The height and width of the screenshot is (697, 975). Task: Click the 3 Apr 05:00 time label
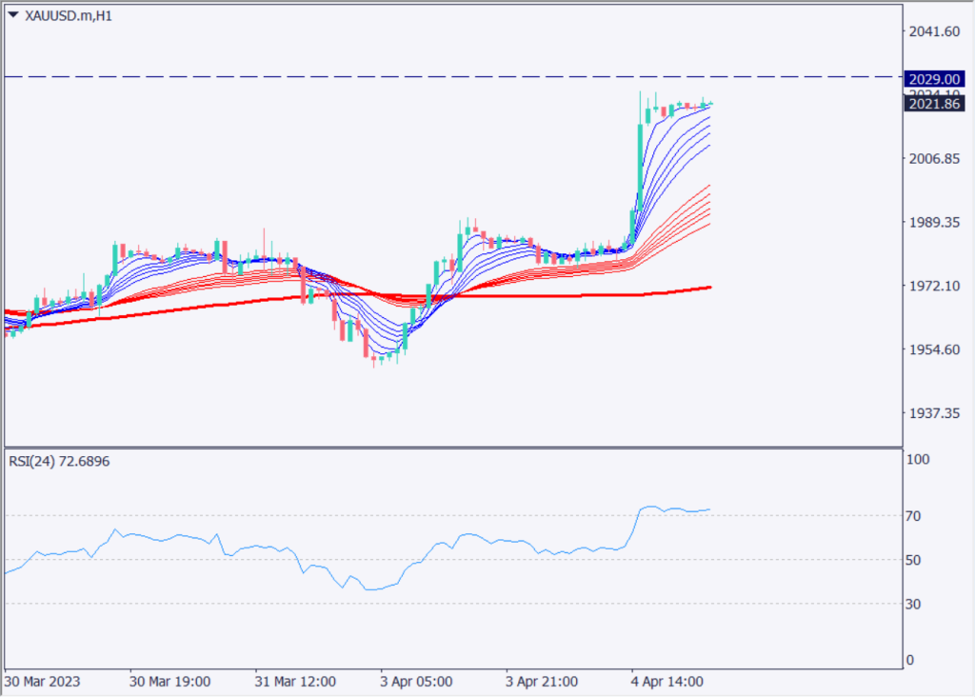coord(419,683)
